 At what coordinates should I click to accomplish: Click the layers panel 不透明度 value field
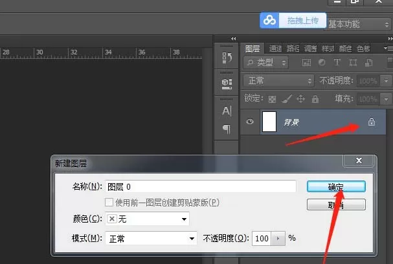(x=368, y=81)
